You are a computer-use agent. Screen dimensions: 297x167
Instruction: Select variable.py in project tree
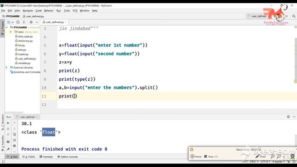point(23,63)
